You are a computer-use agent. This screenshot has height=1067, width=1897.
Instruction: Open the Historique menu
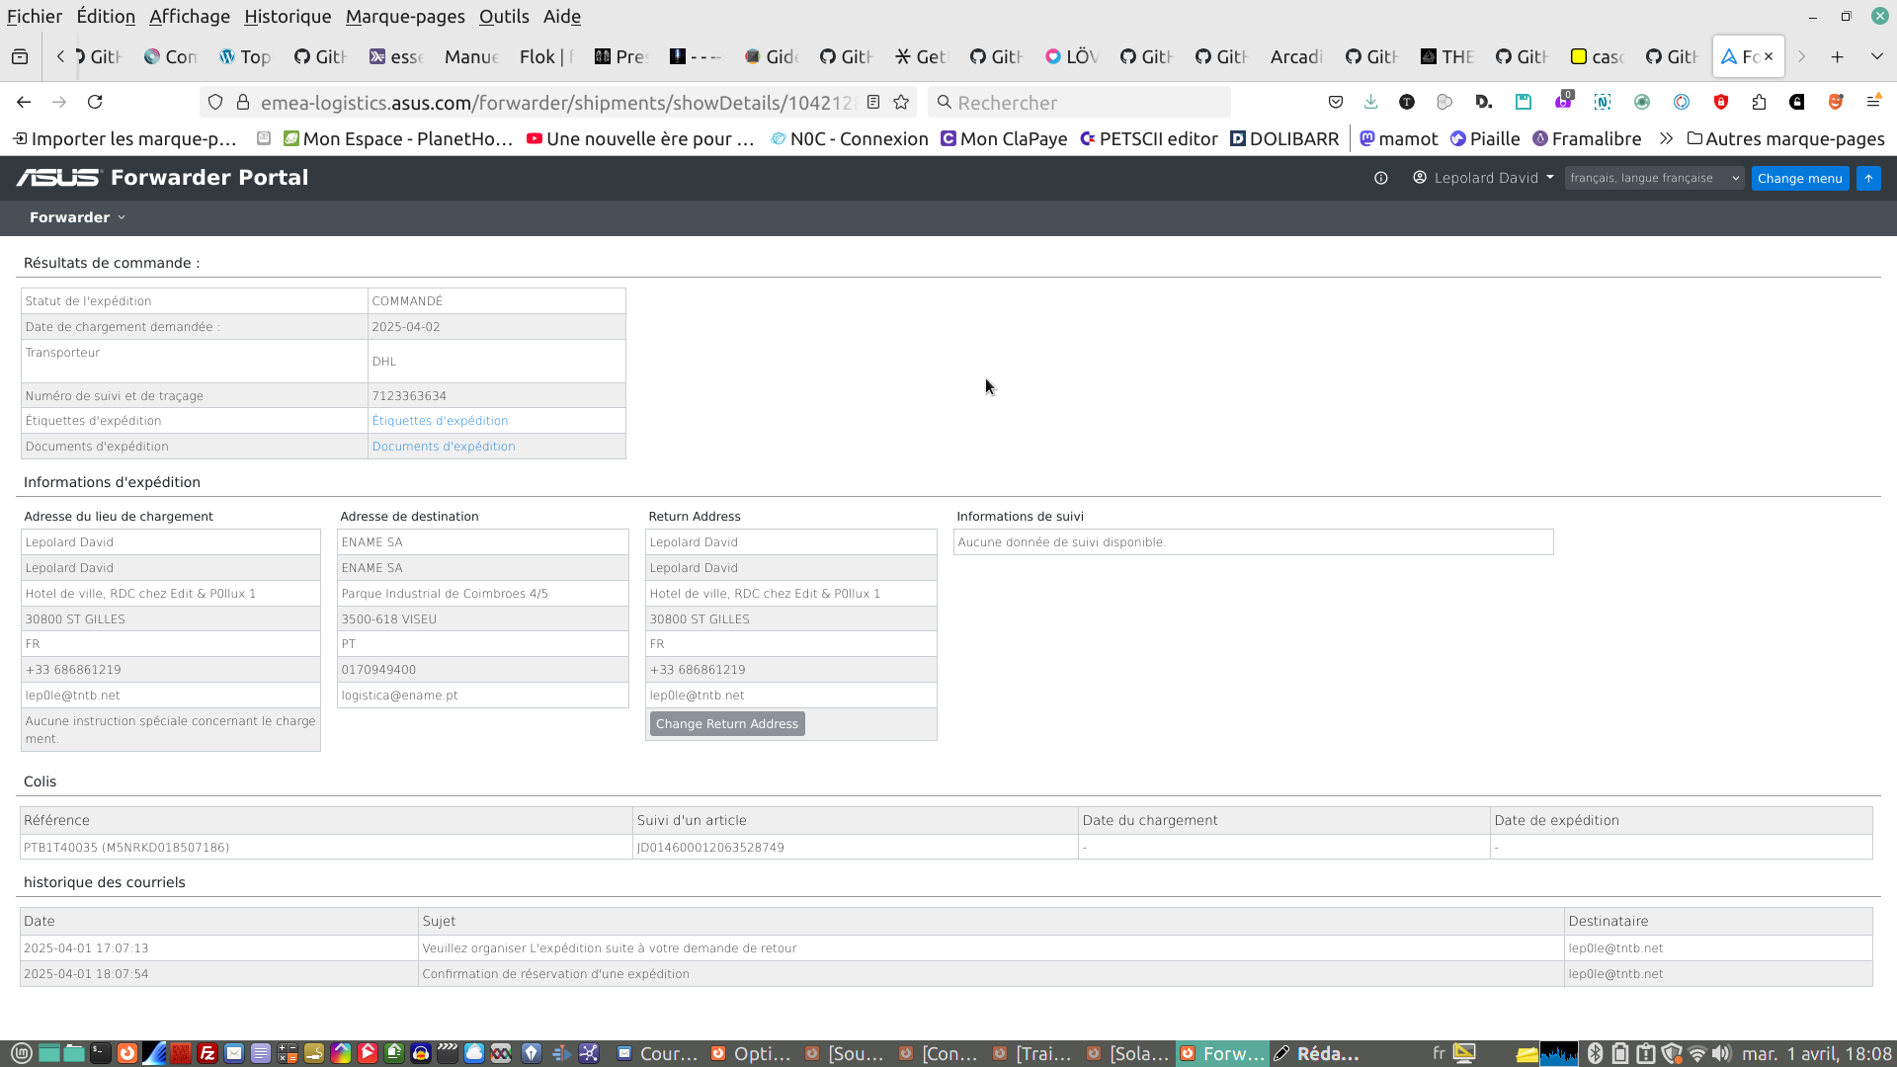click(288, 17)
